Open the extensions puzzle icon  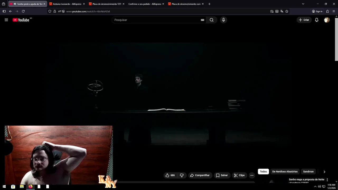pos(327,11)
